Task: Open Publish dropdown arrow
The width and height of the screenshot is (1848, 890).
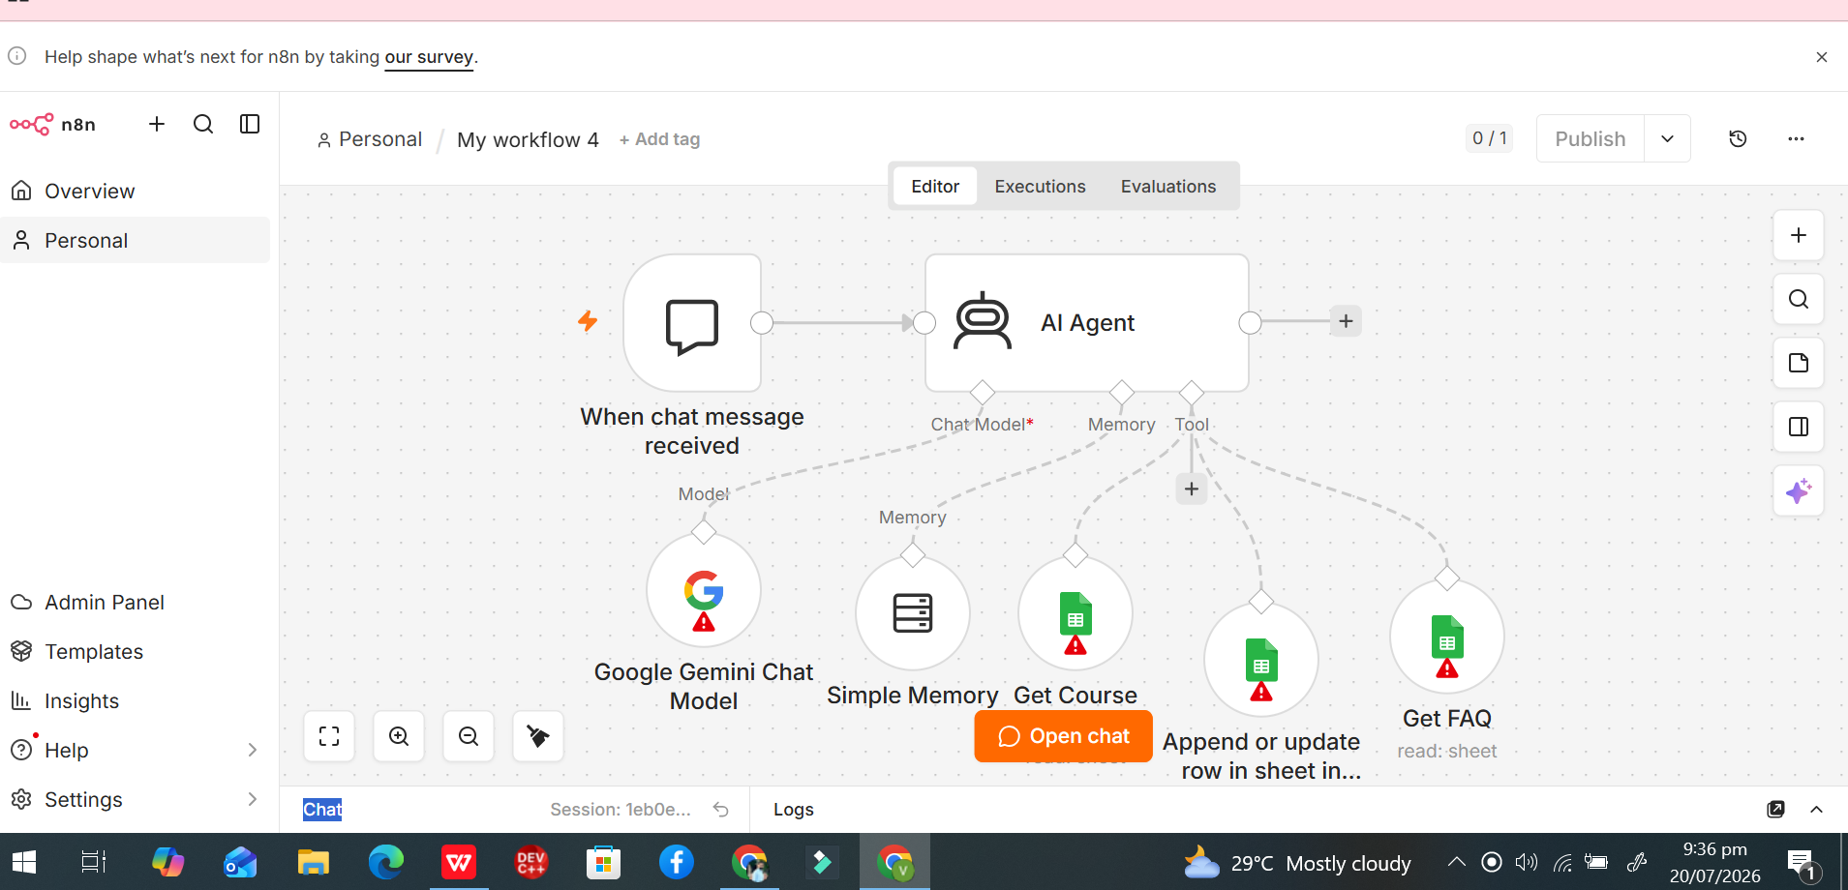Action: coord(1667,138)
